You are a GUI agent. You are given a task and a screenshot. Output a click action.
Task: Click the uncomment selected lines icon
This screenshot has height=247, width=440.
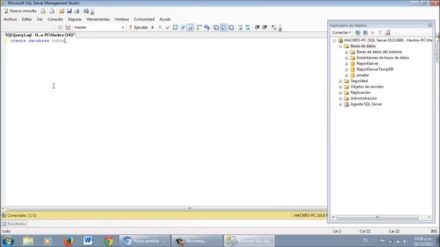(247, 27)
